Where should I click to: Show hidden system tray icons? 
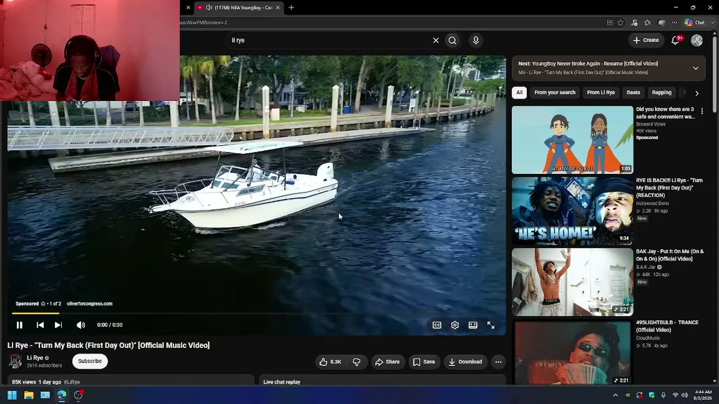pyautogui.click(x=615, y=395)
